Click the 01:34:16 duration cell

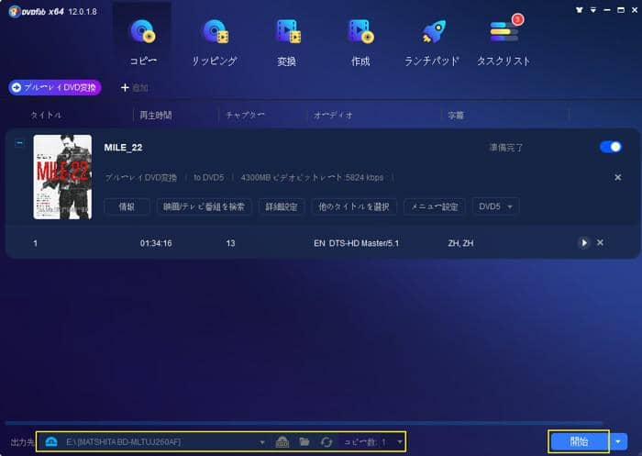[x=156, y=243]
